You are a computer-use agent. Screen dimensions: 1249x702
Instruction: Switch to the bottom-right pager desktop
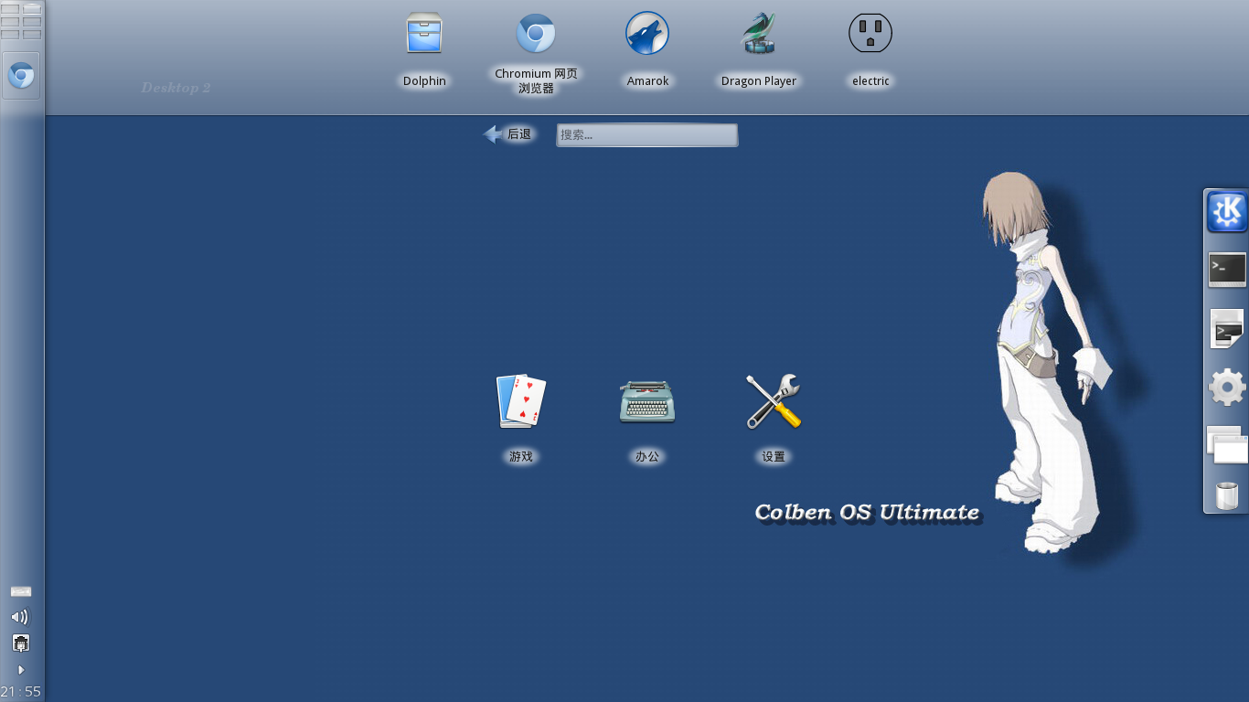(x=32, y=34)
